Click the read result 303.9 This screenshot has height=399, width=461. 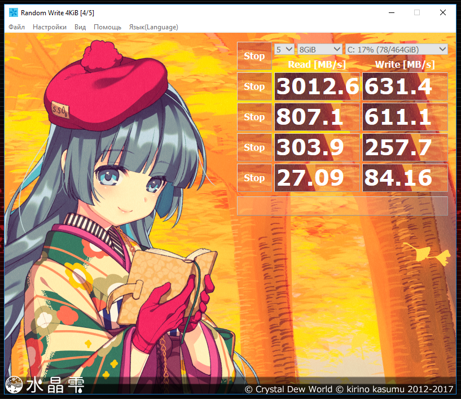(x=317, y=147)
